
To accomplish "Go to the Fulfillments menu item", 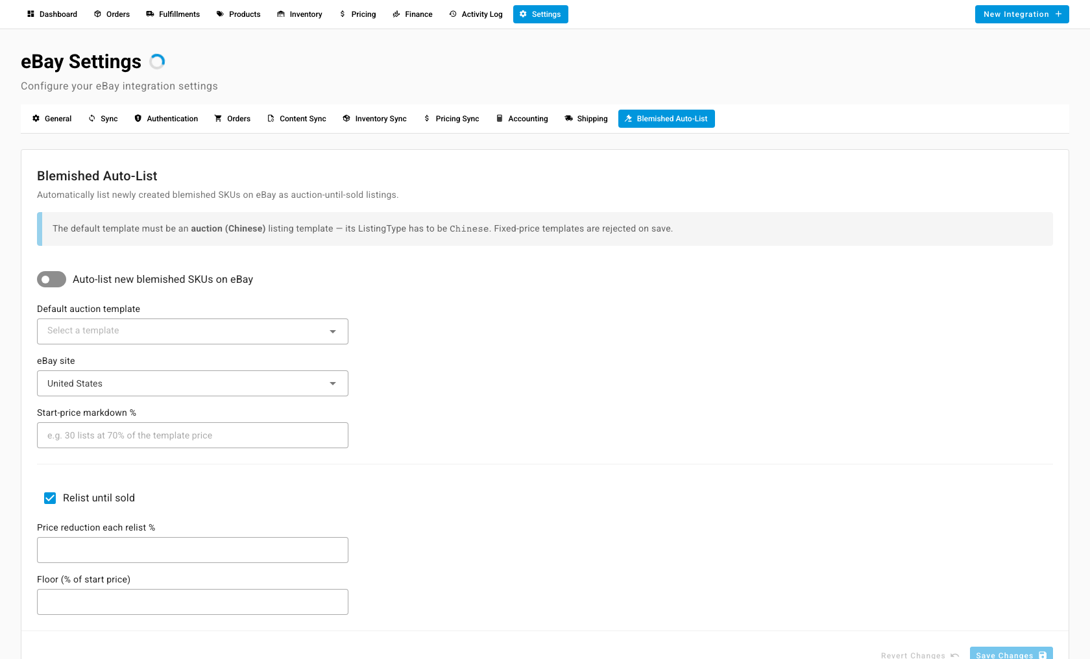I will [x=173, y=14].
